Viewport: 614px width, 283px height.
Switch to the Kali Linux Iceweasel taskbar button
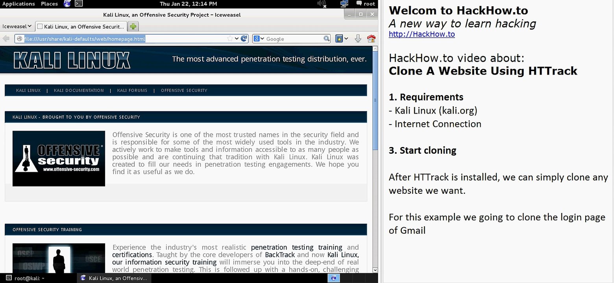pyautogui.click(x=114, y=278)
